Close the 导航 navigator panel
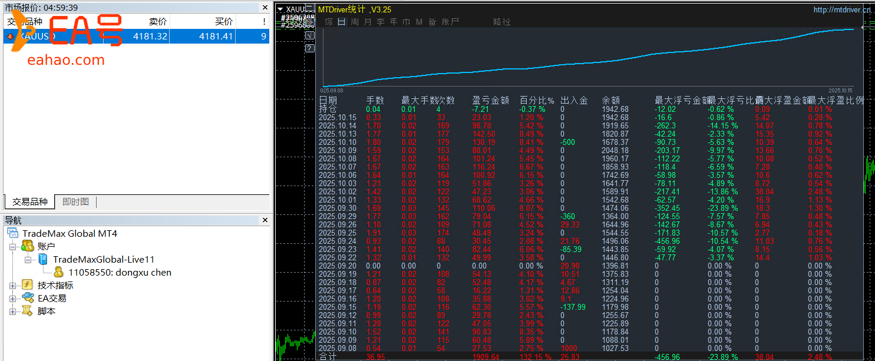This screenshot has height=361, width=875. pyautogui.click(x=265, y=220)
